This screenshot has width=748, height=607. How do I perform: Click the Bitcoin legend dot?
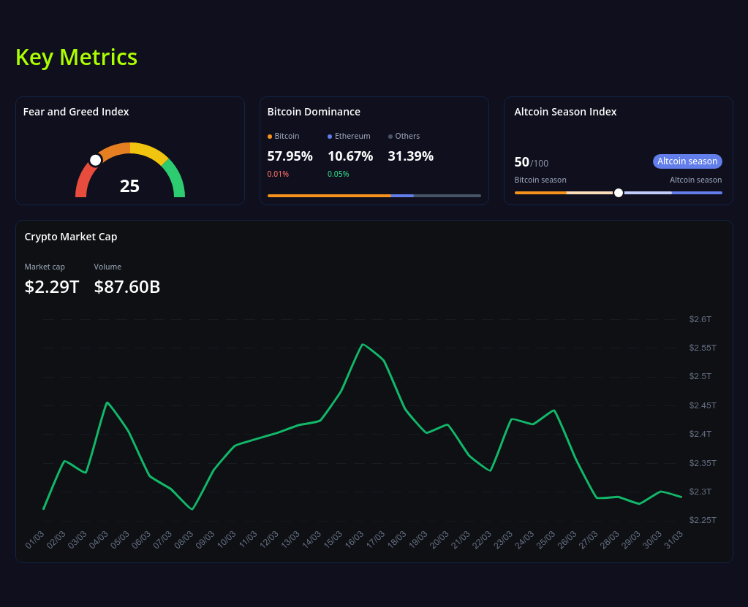point(271,136)
